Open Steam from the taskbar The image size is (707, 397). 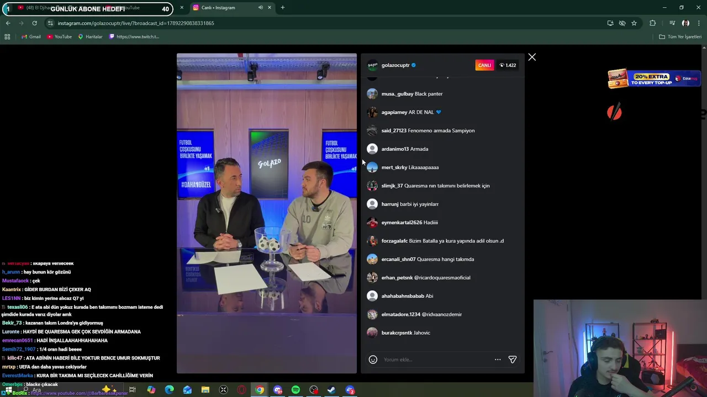click(331, 390)
